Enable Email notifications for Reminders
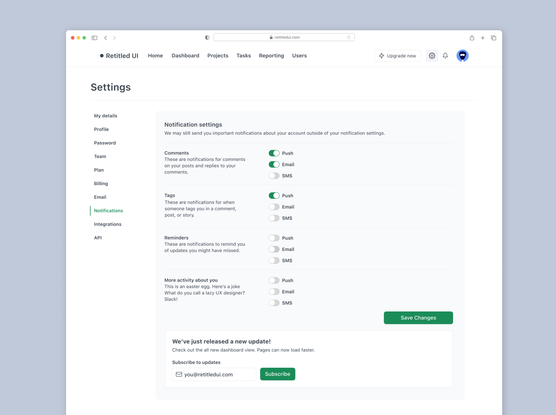556x415 pixels. [274, 249]
